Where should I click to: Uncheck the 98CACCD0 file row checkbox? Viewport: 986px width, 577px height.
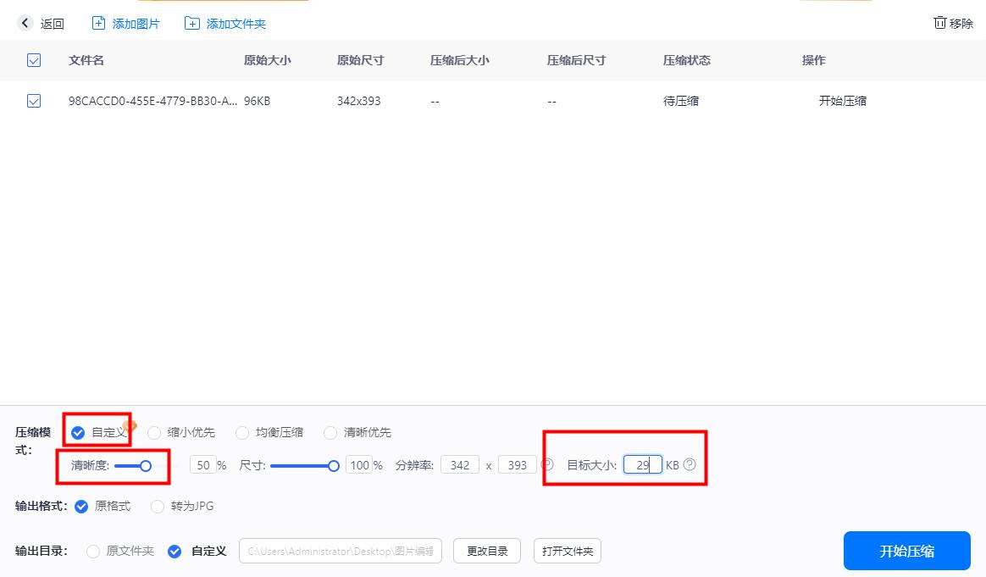[x=35, y=101]
